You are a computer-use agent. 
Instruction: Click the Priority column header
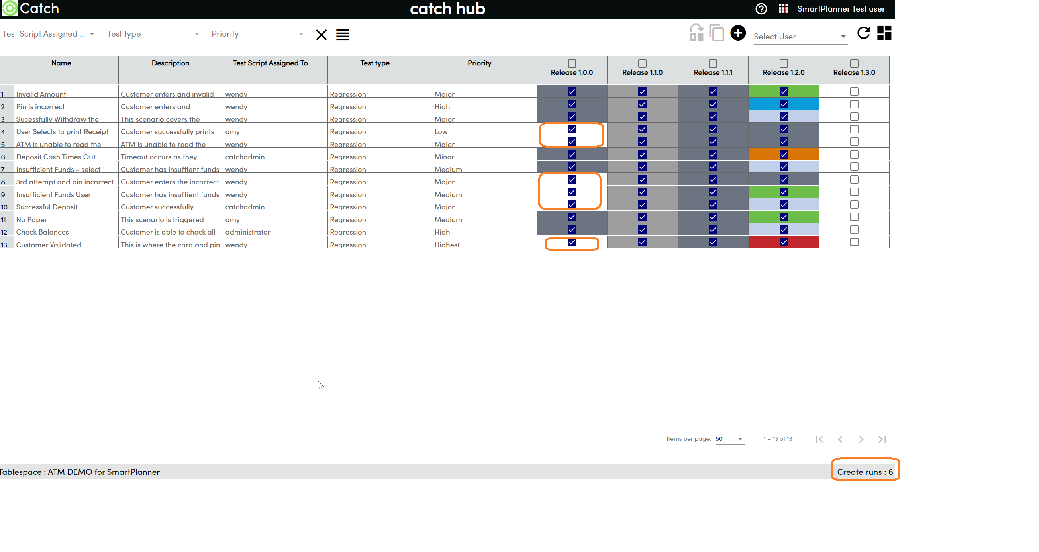point(479,63)
